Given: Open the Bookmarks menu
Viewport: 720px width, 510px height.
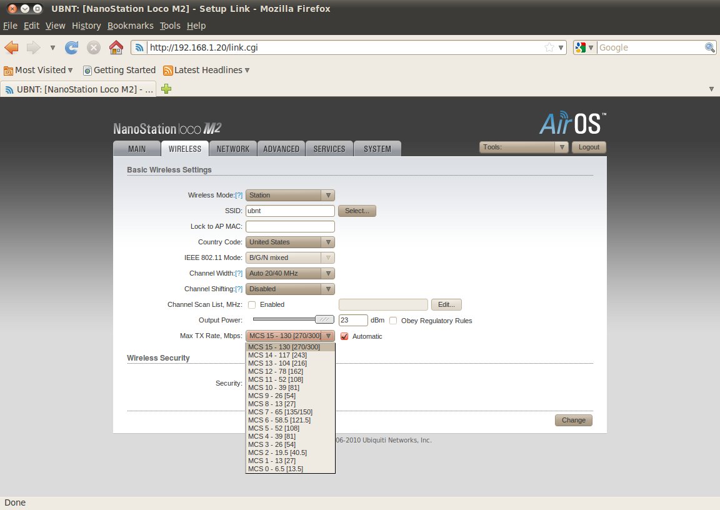Looking at the screenshot, I should [x=130, y=26].
